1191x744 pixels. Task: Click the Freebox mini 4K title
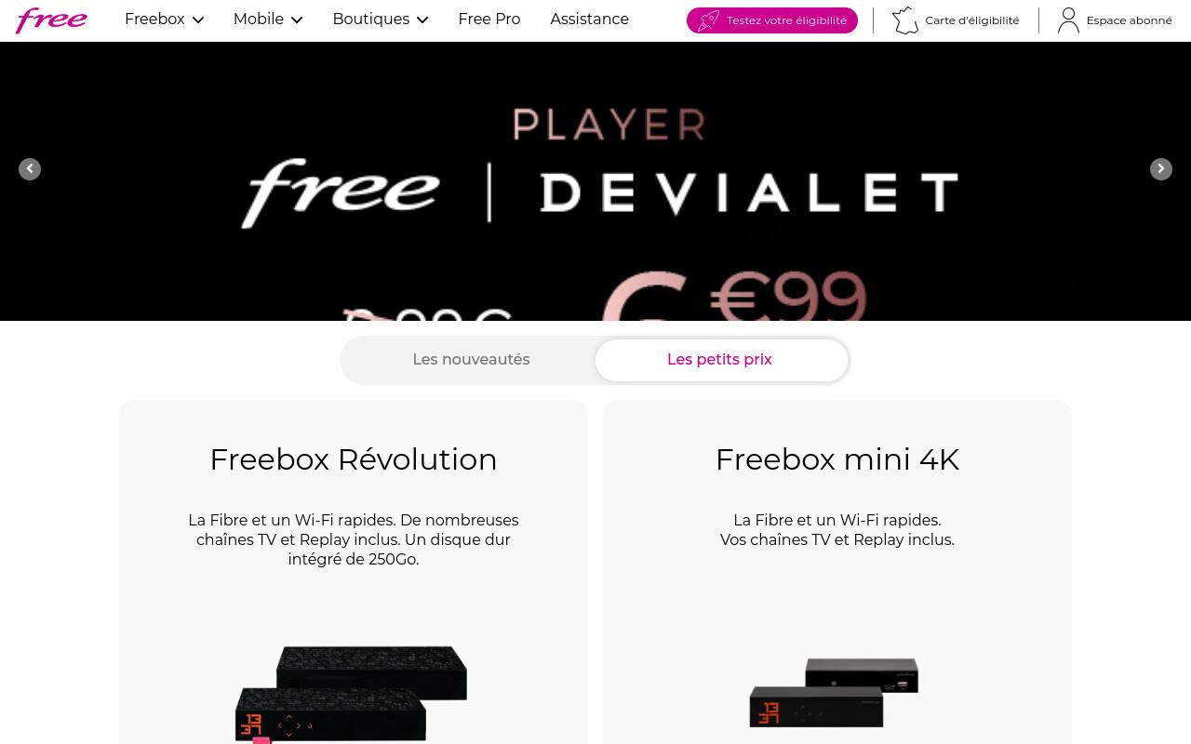tap(837, 459)
